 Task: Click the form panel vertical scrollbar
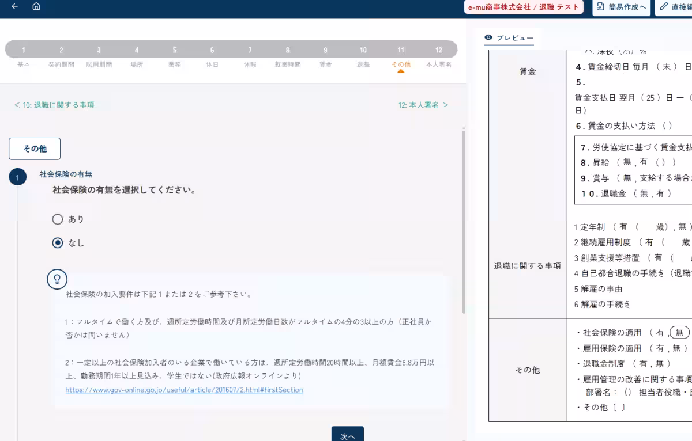(464, 222)
